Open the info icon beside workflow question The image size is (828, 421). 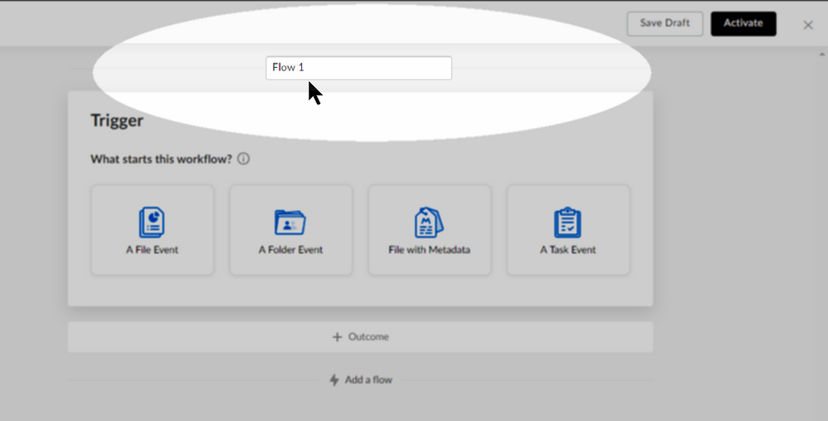243,159
